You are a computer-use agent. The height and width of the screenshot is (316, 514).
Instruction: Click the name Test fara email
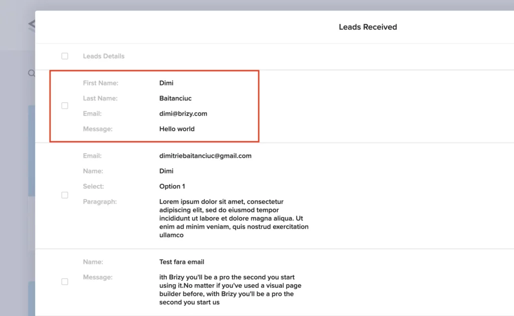click(x=182, y=262)
